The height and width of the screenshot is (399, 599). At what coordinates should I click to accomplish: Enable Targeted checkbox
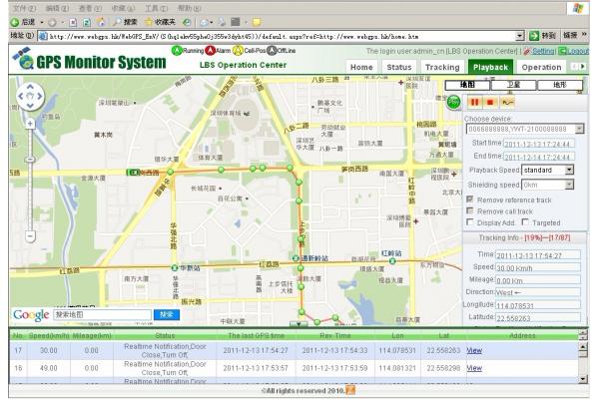tap(525, 221)
